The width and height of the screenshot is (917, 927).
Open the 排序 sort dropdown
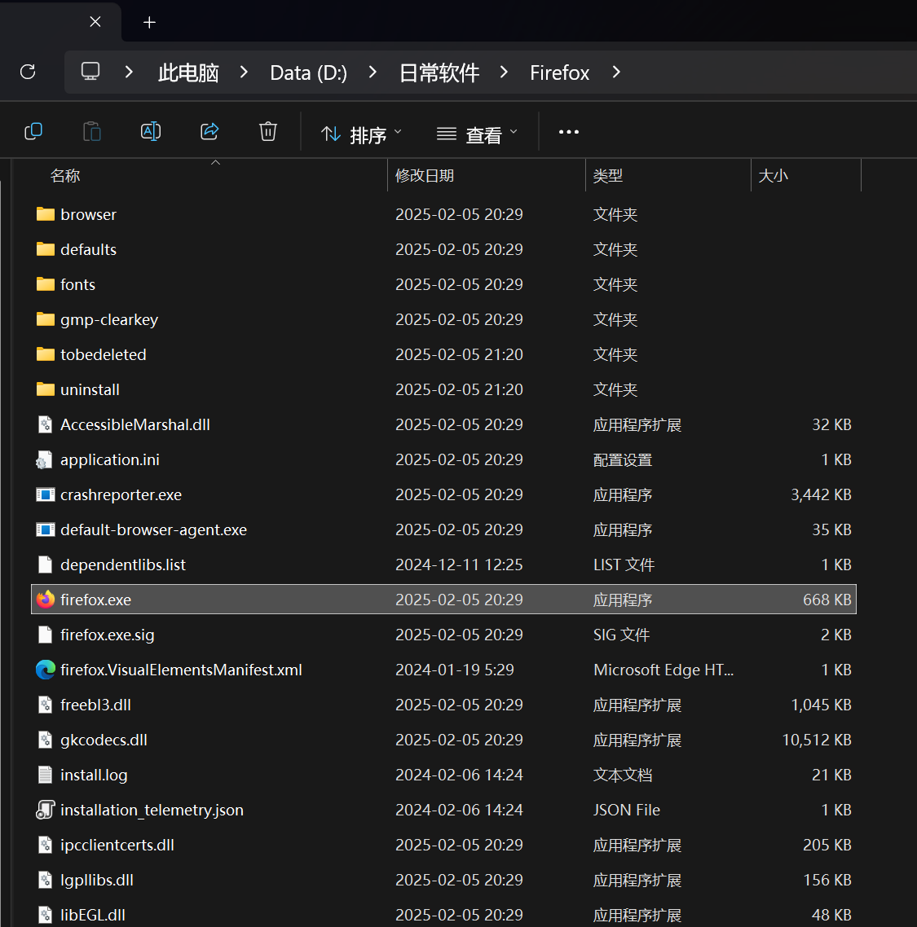point(361,134)
